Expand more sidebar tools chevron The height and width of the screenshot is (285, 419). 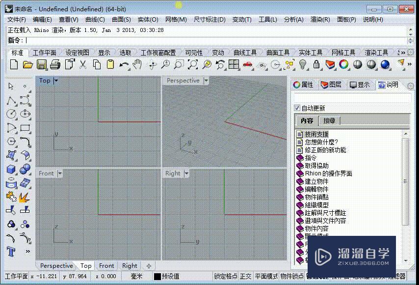[27, 251]
